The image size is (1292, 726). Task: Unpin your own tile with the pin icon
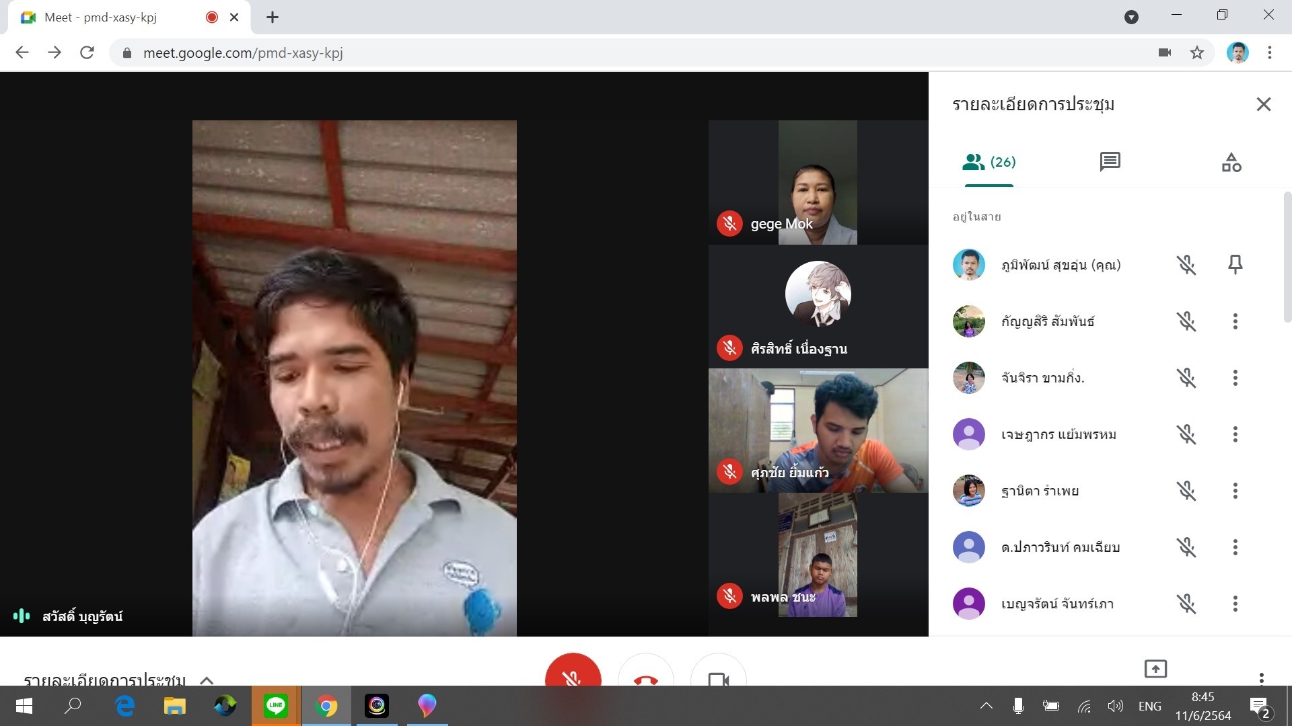1235,264
